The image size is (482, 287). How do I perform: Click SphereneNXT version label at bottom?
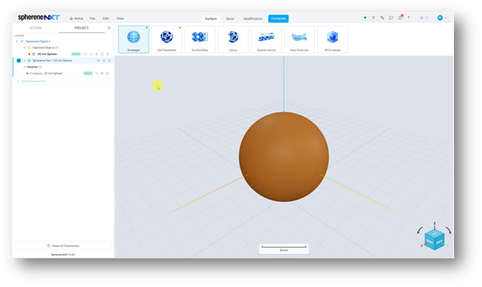click(63, 255)
